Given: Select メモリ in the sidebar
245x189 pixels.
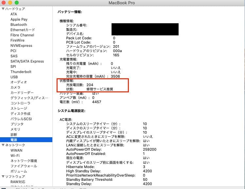Looking at the screenshot, I should (15, 129).
